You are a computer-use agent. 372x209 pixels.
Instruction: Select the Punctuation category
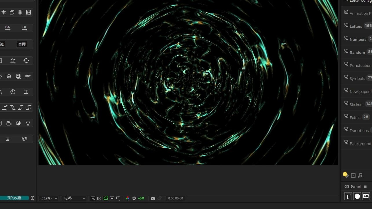[x=357, y=65]
